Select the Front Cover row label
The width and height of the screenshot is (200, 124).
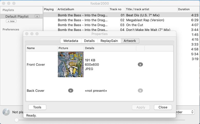(36, 65)
